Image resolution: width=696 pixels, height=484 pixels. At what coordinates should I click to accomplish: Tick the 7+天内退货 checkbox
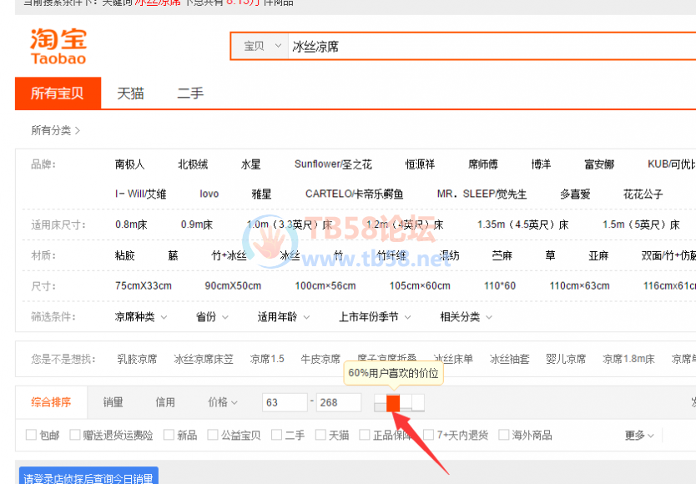[429, 435]
